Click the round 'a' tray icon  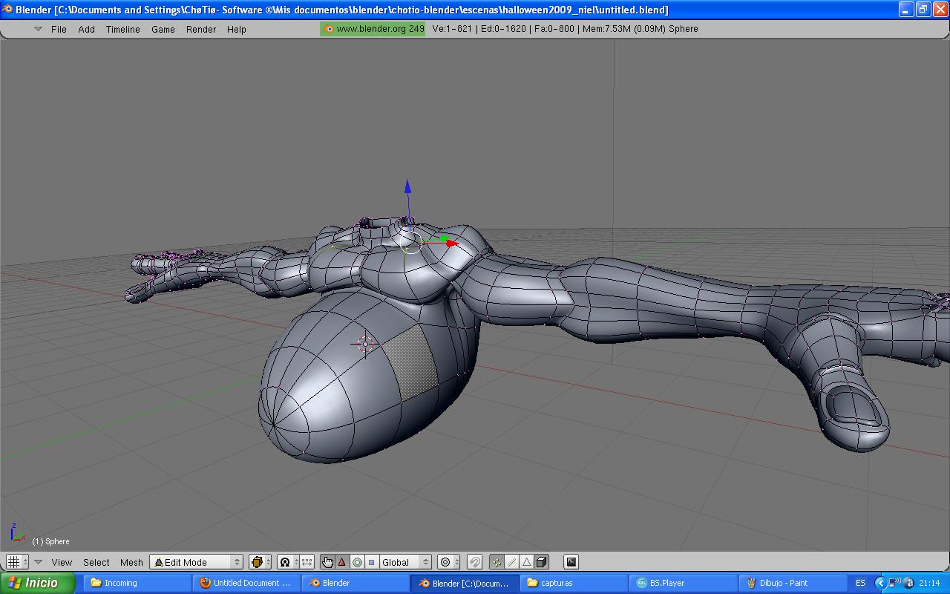908,583
